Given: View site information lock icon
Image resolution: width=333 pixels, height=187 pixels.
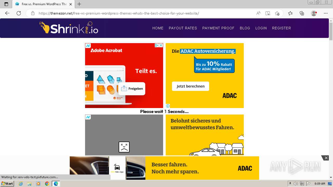Looking at the screenshot, I should [x=33, y=13].
